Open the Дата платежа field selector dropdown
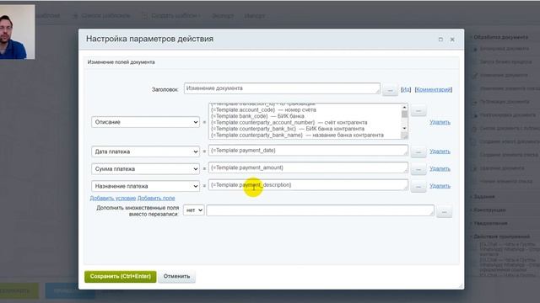The image size is (540, 303). (145, 151)
